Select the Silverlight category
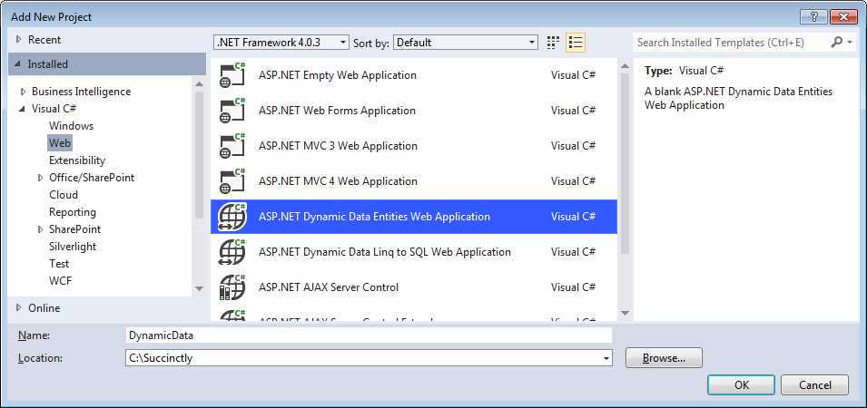 tap(73, 247)
